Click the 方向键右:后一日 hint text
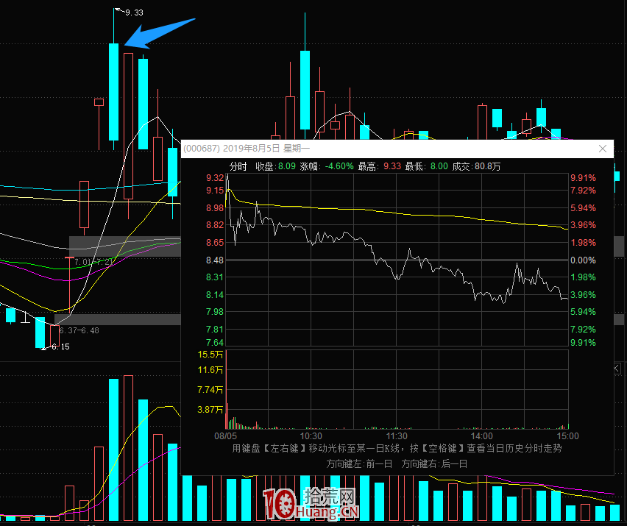The image size is (627, 526). coord(434,463)
